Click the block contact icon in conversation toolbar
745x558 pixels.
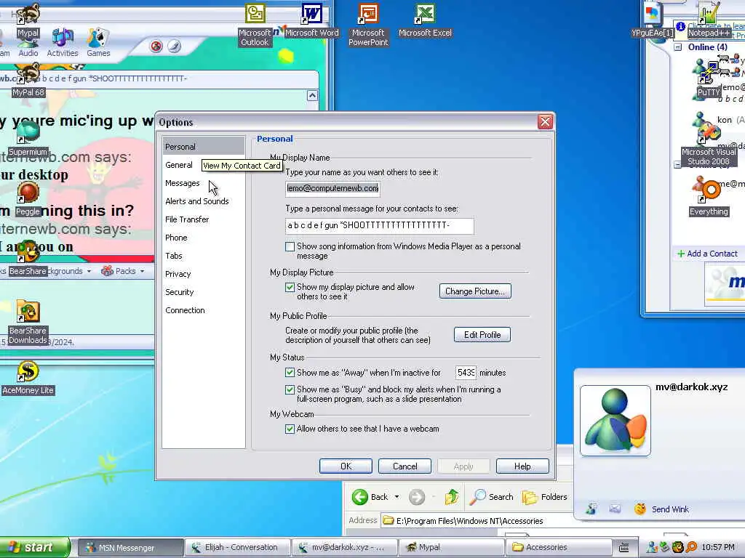click(156, 46)
